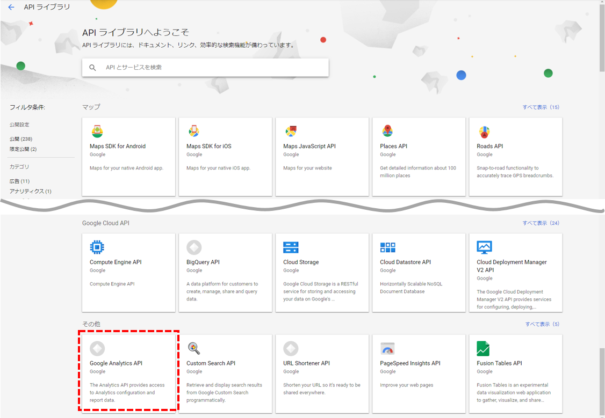Screen dimensions: 605x418
Task: Filter by 広告 (11) category
Action: (x=20, y=181)
